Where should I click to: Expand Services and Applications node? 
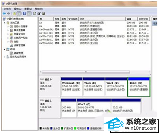[5, 57]
